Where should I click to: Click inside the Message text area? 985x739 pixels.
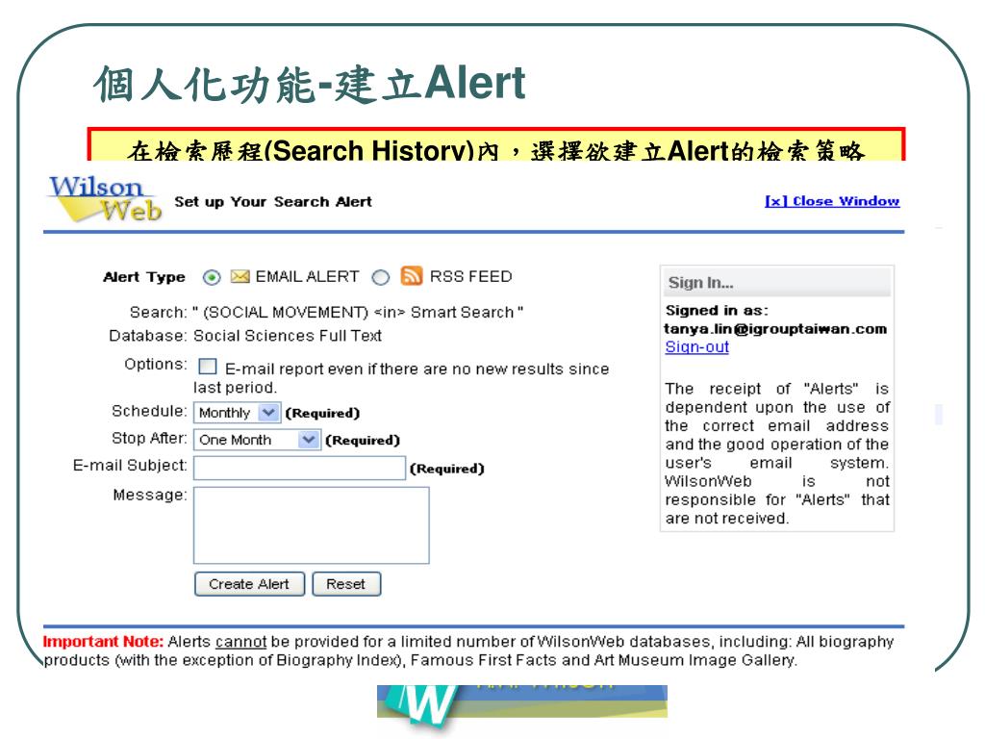click(x=312, y=525)
